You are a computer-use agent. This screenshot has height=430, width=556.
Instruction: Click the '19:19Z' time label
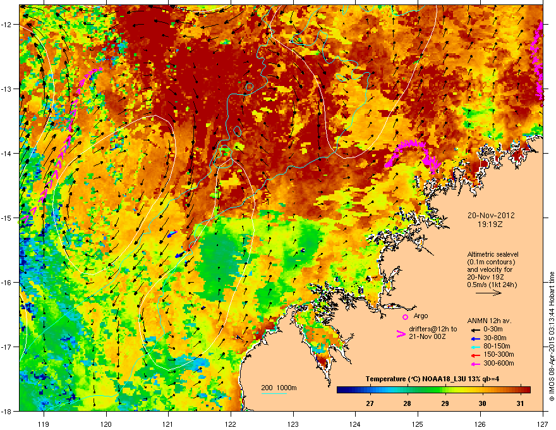490,224
